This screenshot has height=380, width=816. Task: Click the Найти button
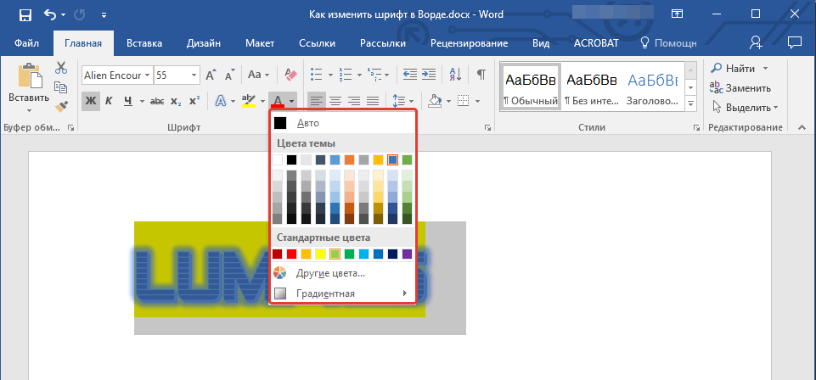[x=740, y=68]
